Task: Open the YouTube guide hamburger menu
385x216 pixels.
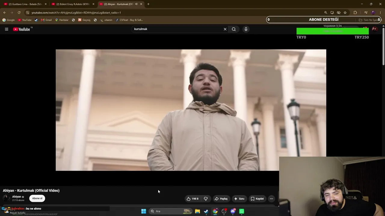Action: pyautogui.click(x=6, y=29)
